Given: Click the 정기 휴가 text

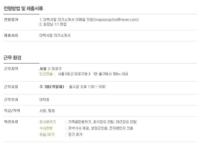Looking at the screenshot, I should [x=75, y=135].
